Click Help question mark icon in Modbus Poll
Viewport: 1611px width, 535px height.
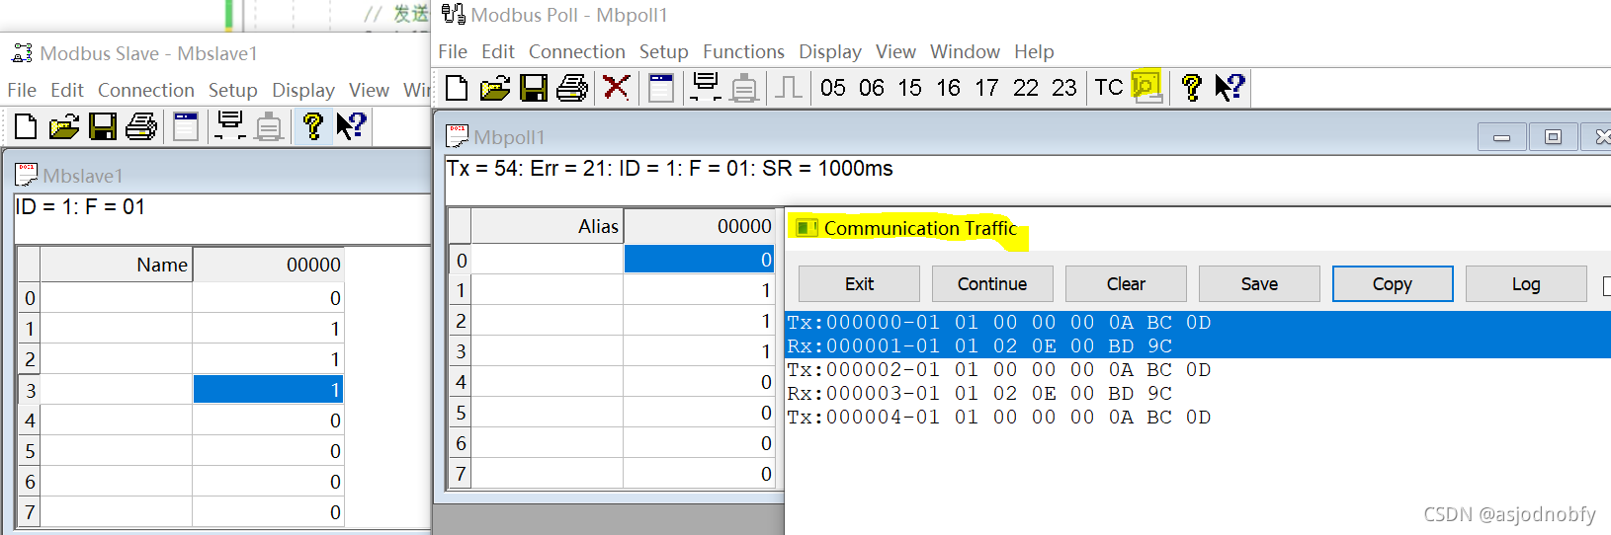1192,88
